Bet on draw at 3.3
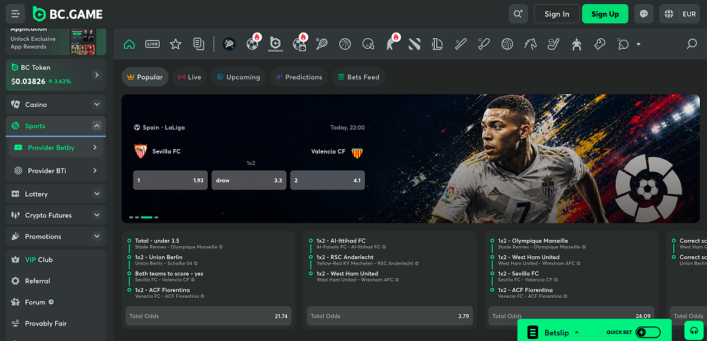707x341 pixels. pyautogui.click(x=249, y=180)
